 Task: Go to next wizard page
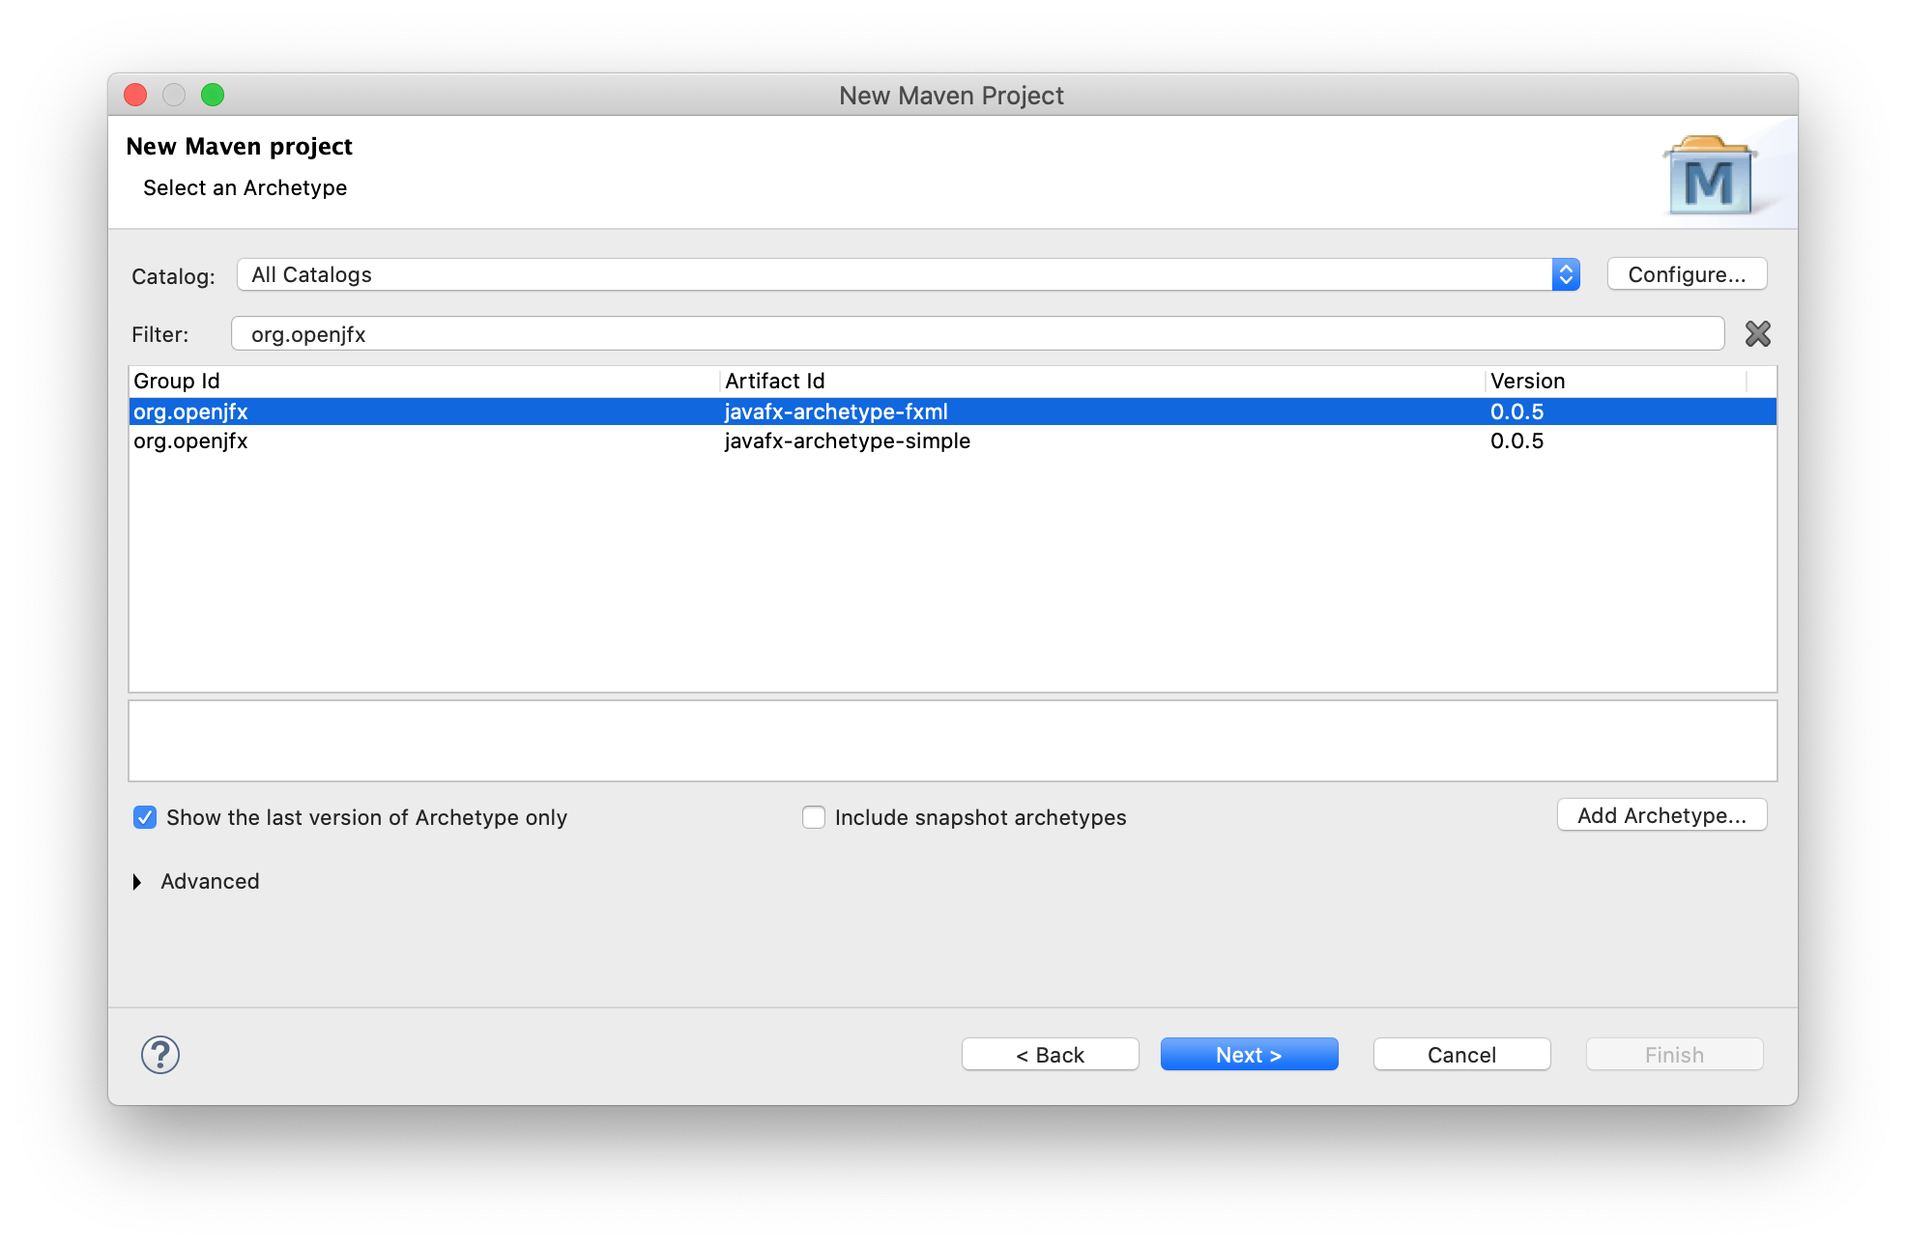point(1249,1055)
